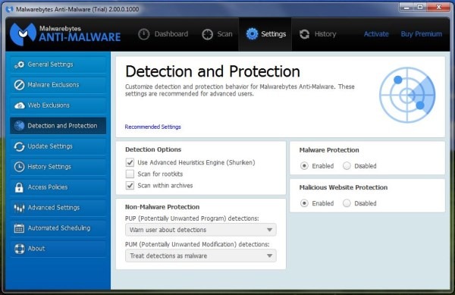Open the Settings tab

265,34
